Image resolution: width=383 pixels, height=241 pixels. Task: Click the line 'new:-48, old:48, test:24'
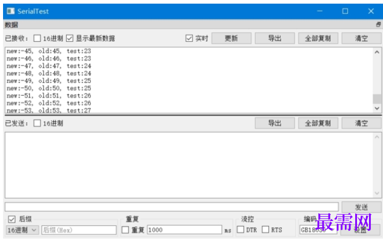[49, 73]
